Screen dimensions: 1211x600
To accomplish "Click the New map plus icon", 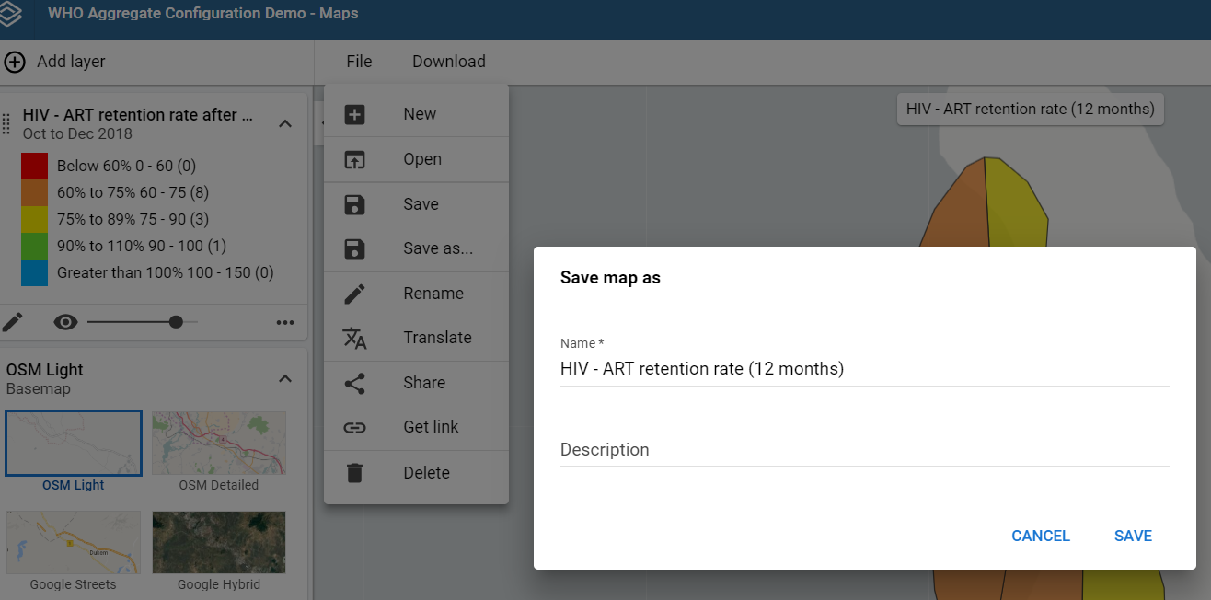I will [354, 114].
